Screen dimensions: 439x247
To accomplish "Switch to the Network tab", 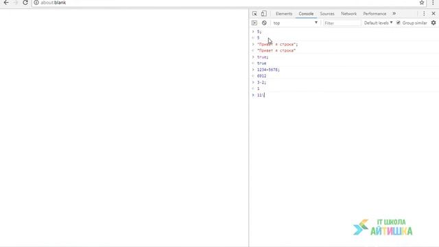I will tap(348, 14).
